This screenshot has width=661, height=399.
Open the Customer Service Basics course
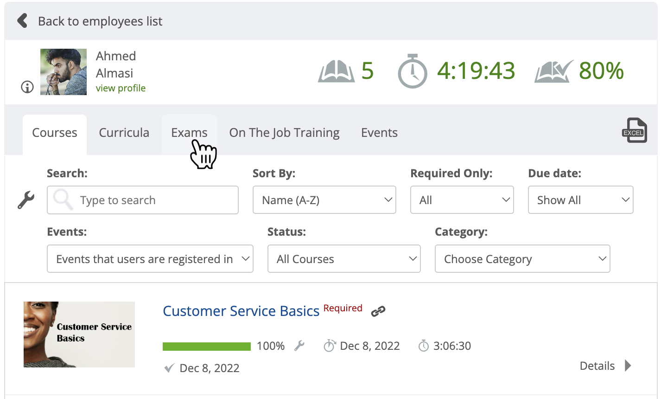click(241, 311)
